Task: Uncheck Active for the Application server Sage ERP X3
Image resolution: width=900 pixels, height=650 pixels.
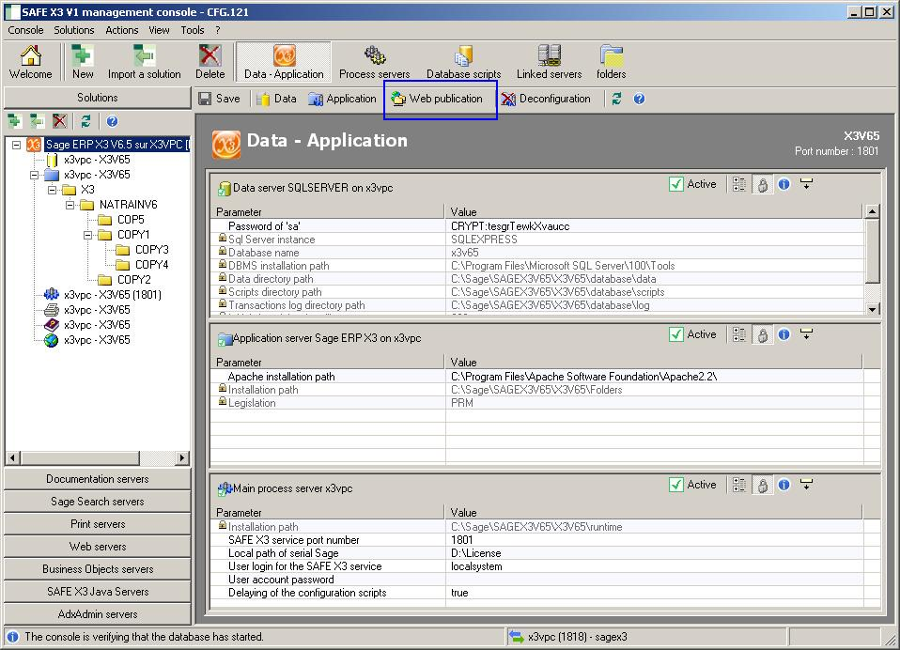Action: tap(676, 334)
